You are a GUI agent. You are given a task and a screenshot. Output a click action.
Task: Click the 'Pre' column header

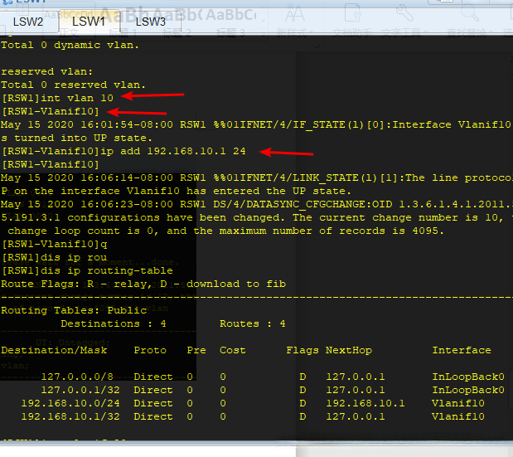pos(196,350)
